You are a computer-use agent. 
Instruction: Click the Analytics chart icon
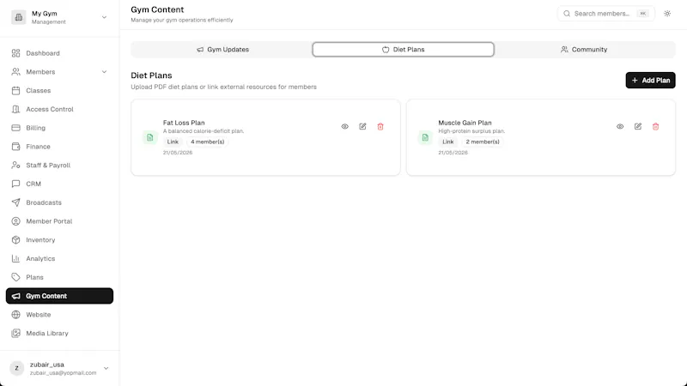[15, 259]
